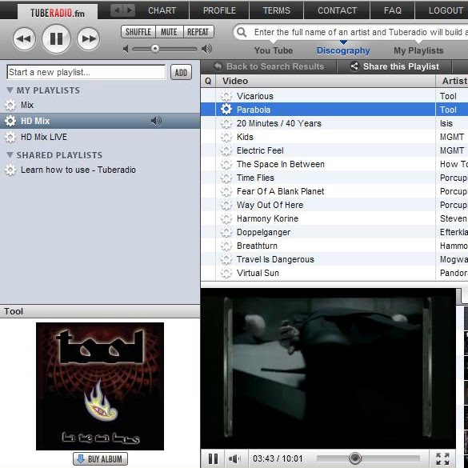Open the PROFILE menu
The image size is (468, 468).
coord(219,10)
